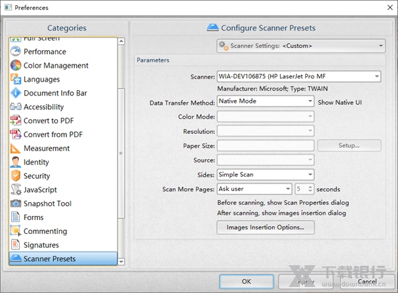Select the Commenting category
Viewport: 398px width, 293px height.
pos(45,231)
